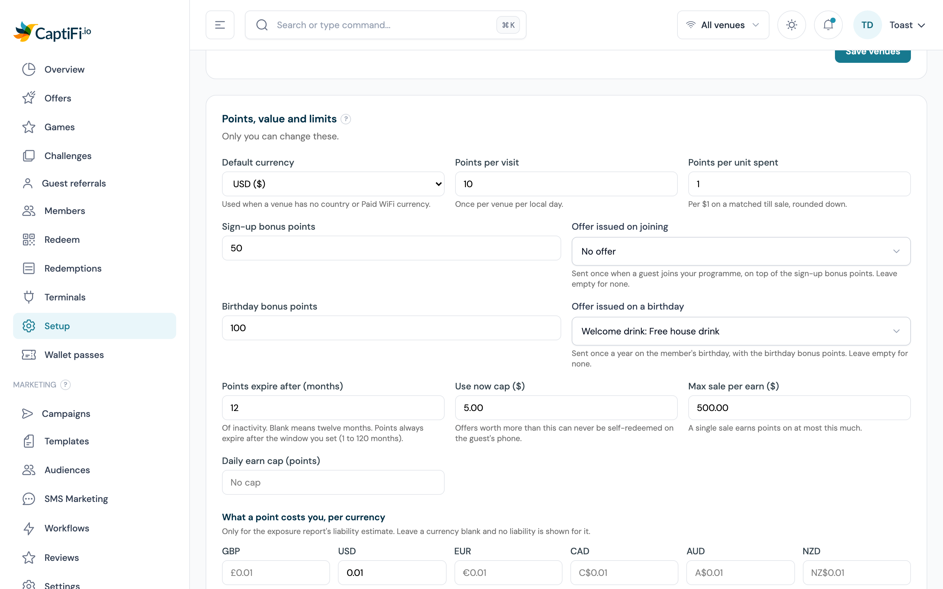Click the TD user avatar
The width and height of the screenshot is (943, 589).
(x=867, y=25)
